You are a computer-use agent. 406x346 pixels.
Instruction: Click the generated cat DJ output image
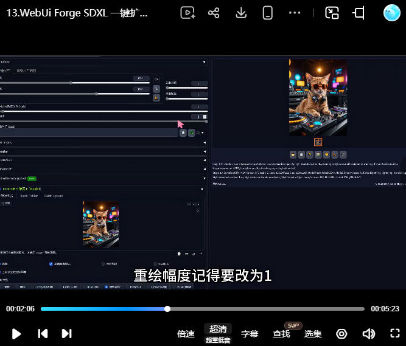point(318,97)
